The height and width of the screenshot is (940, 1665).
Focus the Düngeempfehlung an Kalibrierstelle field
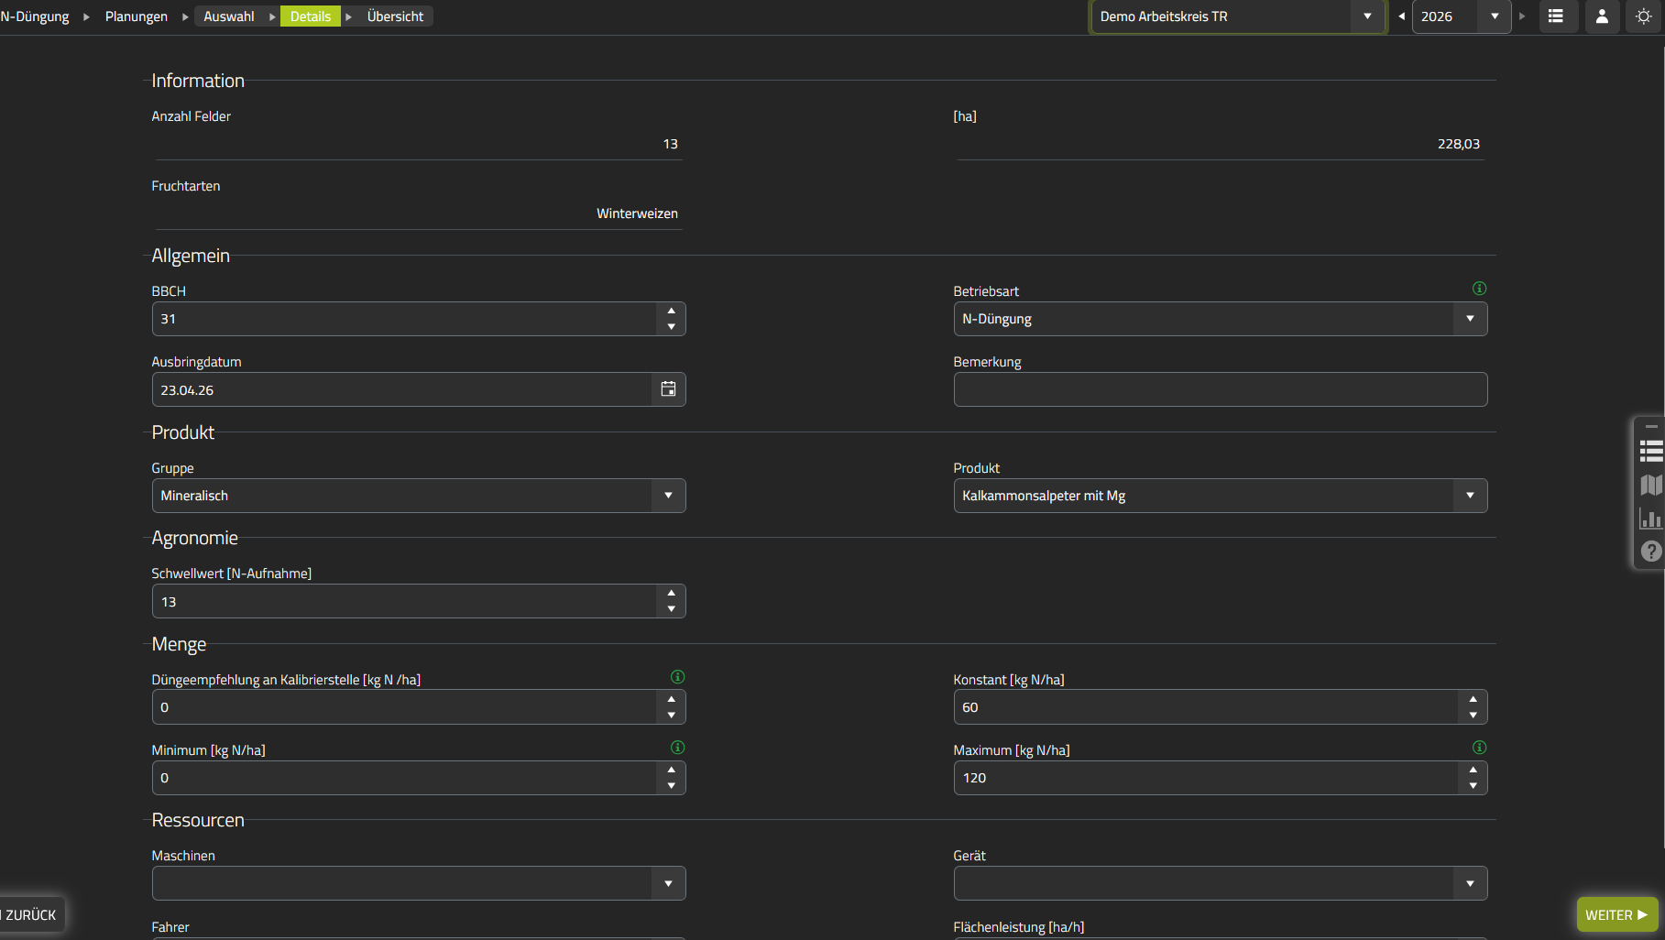click(x=405, y=707)
